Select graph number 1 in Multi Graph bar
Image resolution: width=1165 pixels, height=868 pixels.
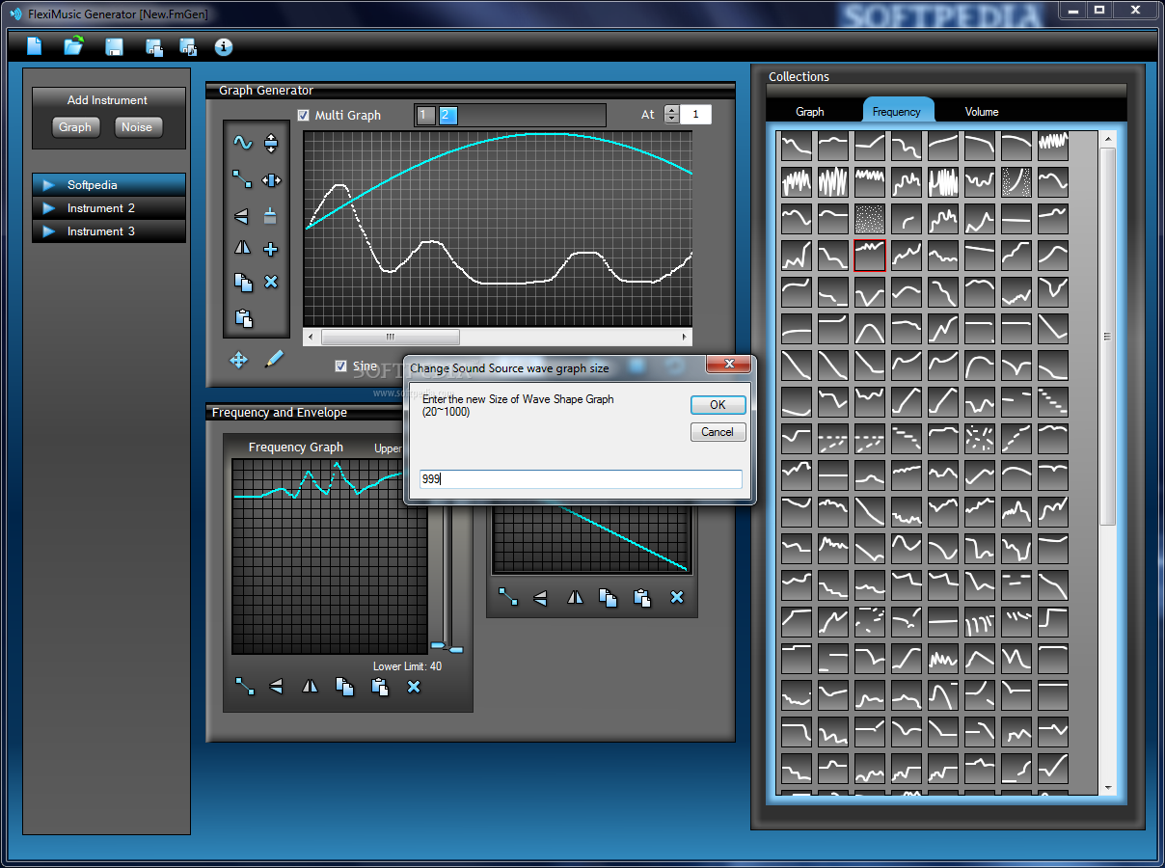click(x=425, y=116)
